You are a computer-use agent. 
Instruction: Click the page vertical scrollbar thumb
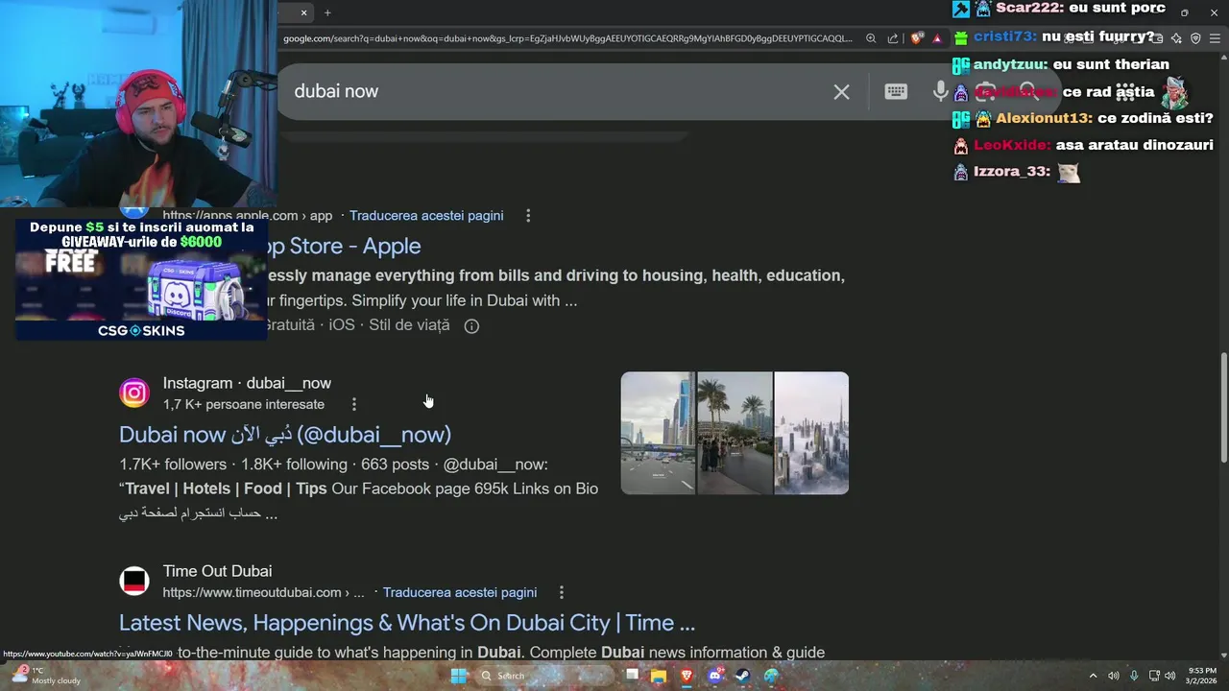click(x=1223, y=408)
